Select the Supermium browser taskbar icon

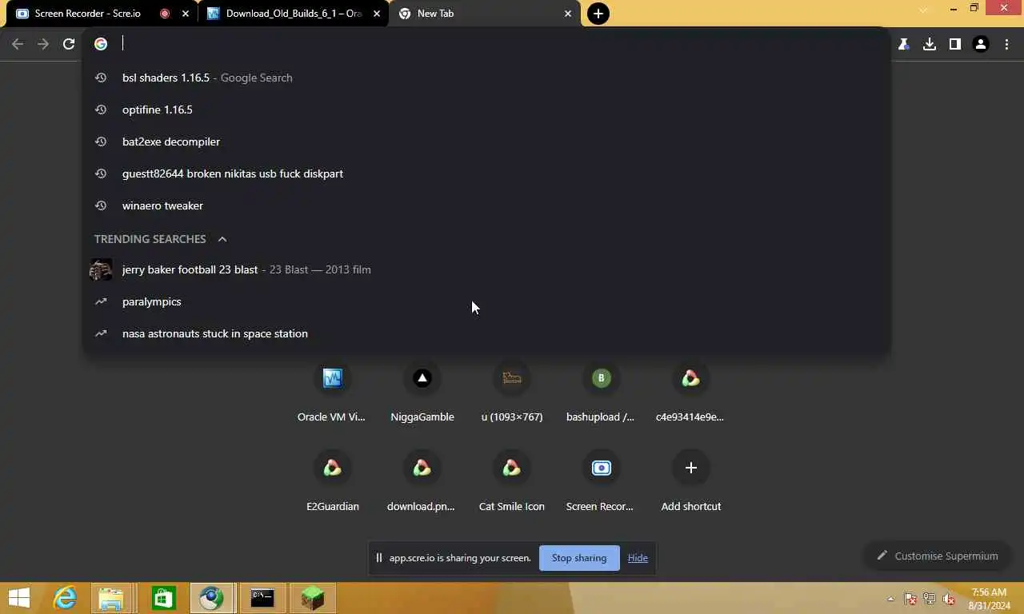click(x=212, y=598)
